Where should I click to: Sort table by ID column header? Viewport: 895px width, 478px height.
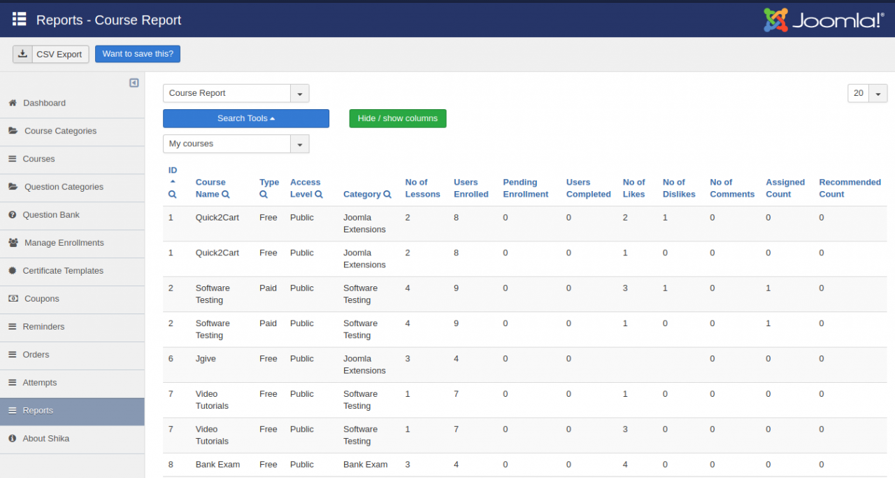pyautogui.click(x=173, y=170)
